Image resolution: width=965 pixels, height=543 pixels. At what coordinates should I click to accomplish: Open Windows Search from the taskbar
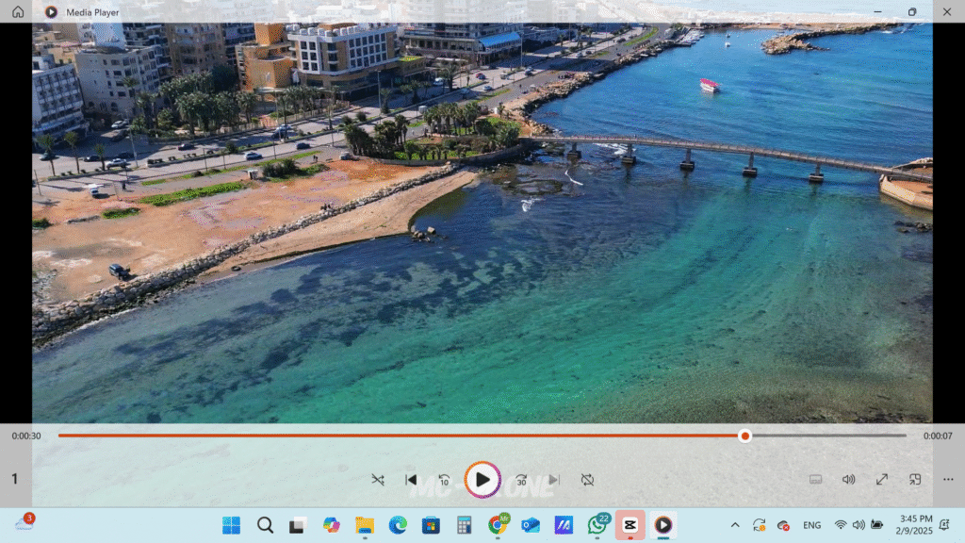coord(264,524)
